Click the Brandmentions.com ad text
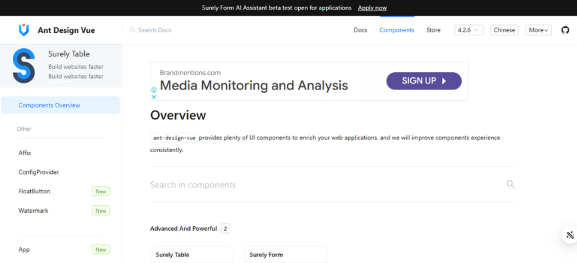Viewport: 577px width, 263px height. (190, 73)
